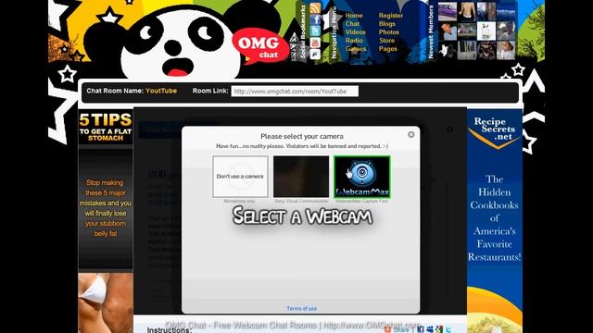Screen dimensions: 593x333
Task: Open the 5 Tips flat stomach ad
Action: point(106,221)
